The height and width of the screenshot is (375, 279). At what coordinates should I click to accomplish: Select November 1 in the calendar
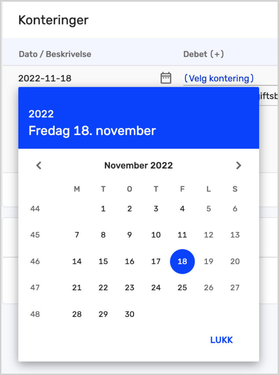coord(103,209)
